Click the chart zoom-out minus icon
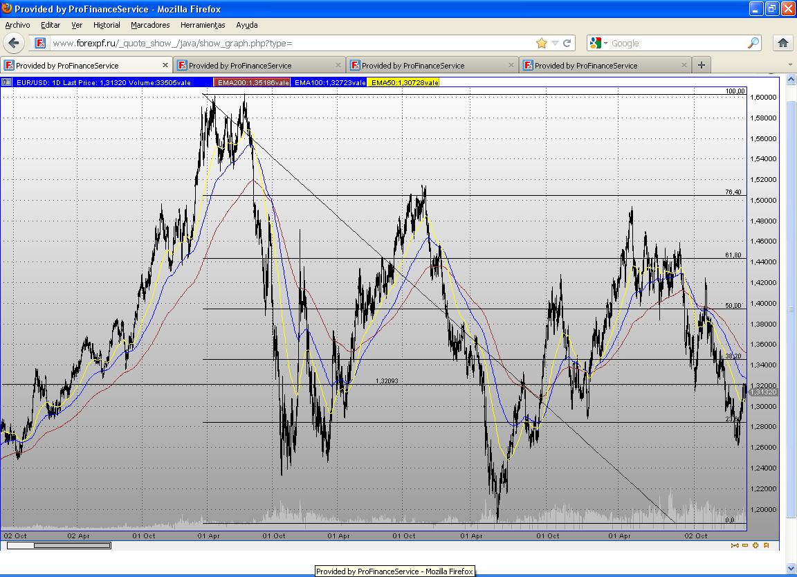Image resolution: width=797 pixels, height=577 pixels. [x=745, y=545]
